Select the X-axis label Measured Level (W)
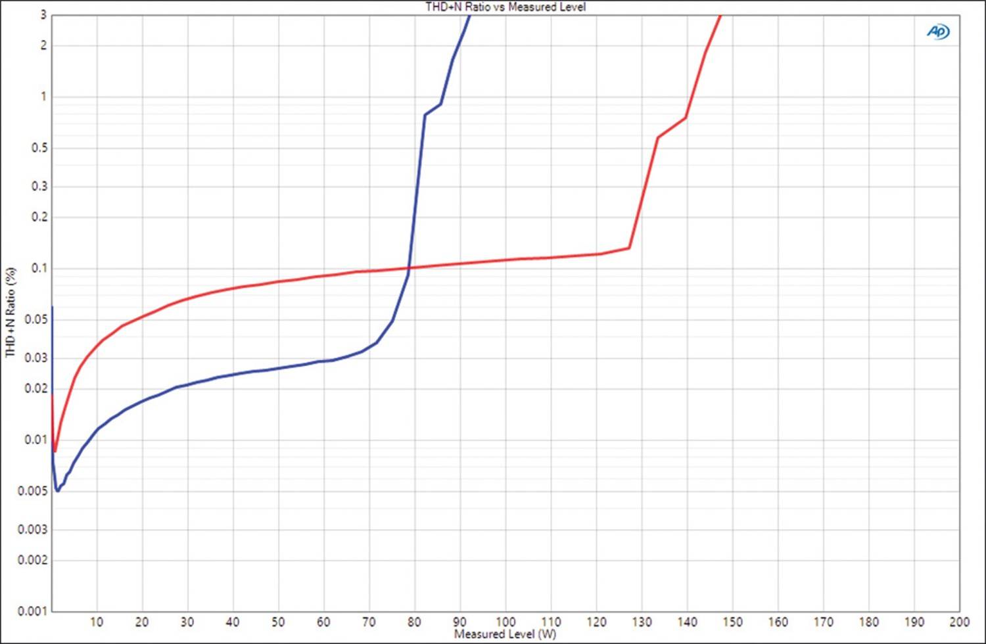986x644 pixels. (x=505, y=634)
